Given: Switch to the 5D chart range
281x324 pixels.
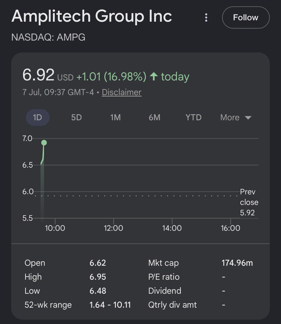Looking at the screenshot, I should pos(76,117).
